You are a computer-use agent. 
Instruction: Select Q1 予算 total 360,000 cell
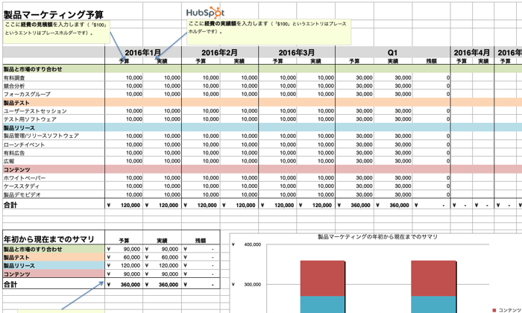point(355,205)
